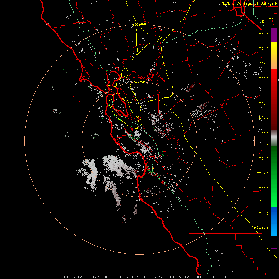Click the 45.6 legend value
The image size is (279, 279).
pos(264,90)
